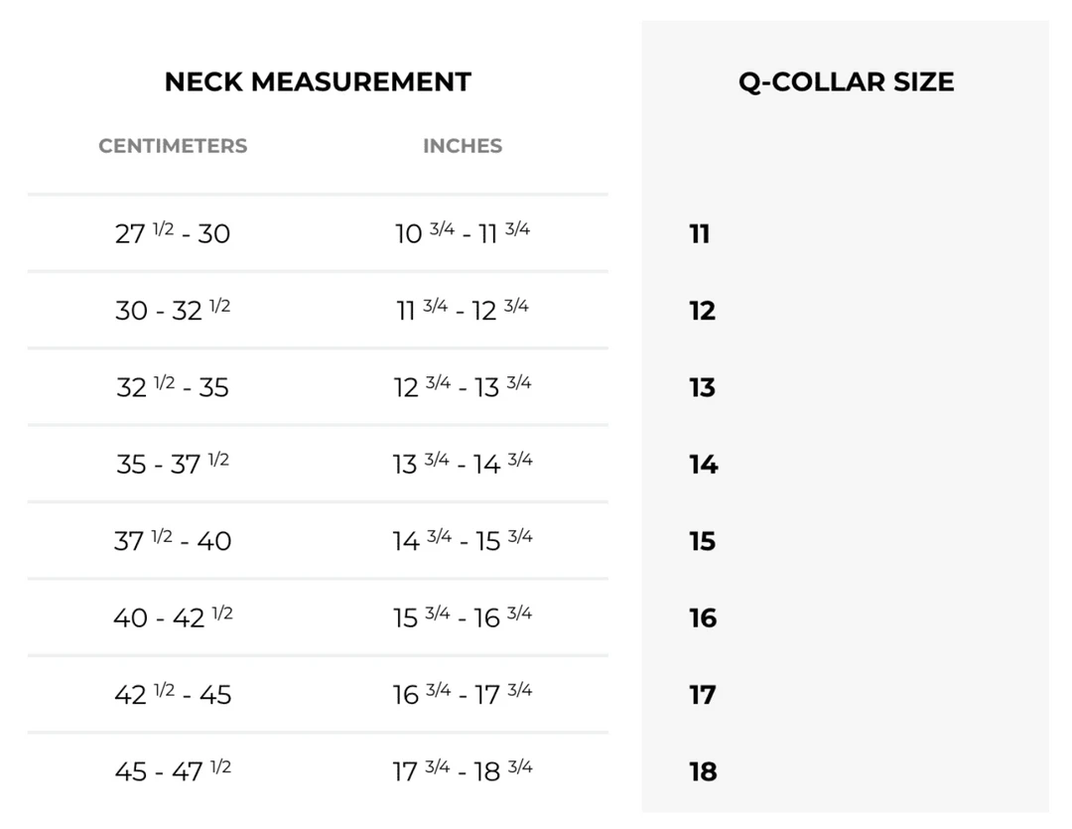Click the 45 - 47 1/2 centimeters cell

(173, 771)
